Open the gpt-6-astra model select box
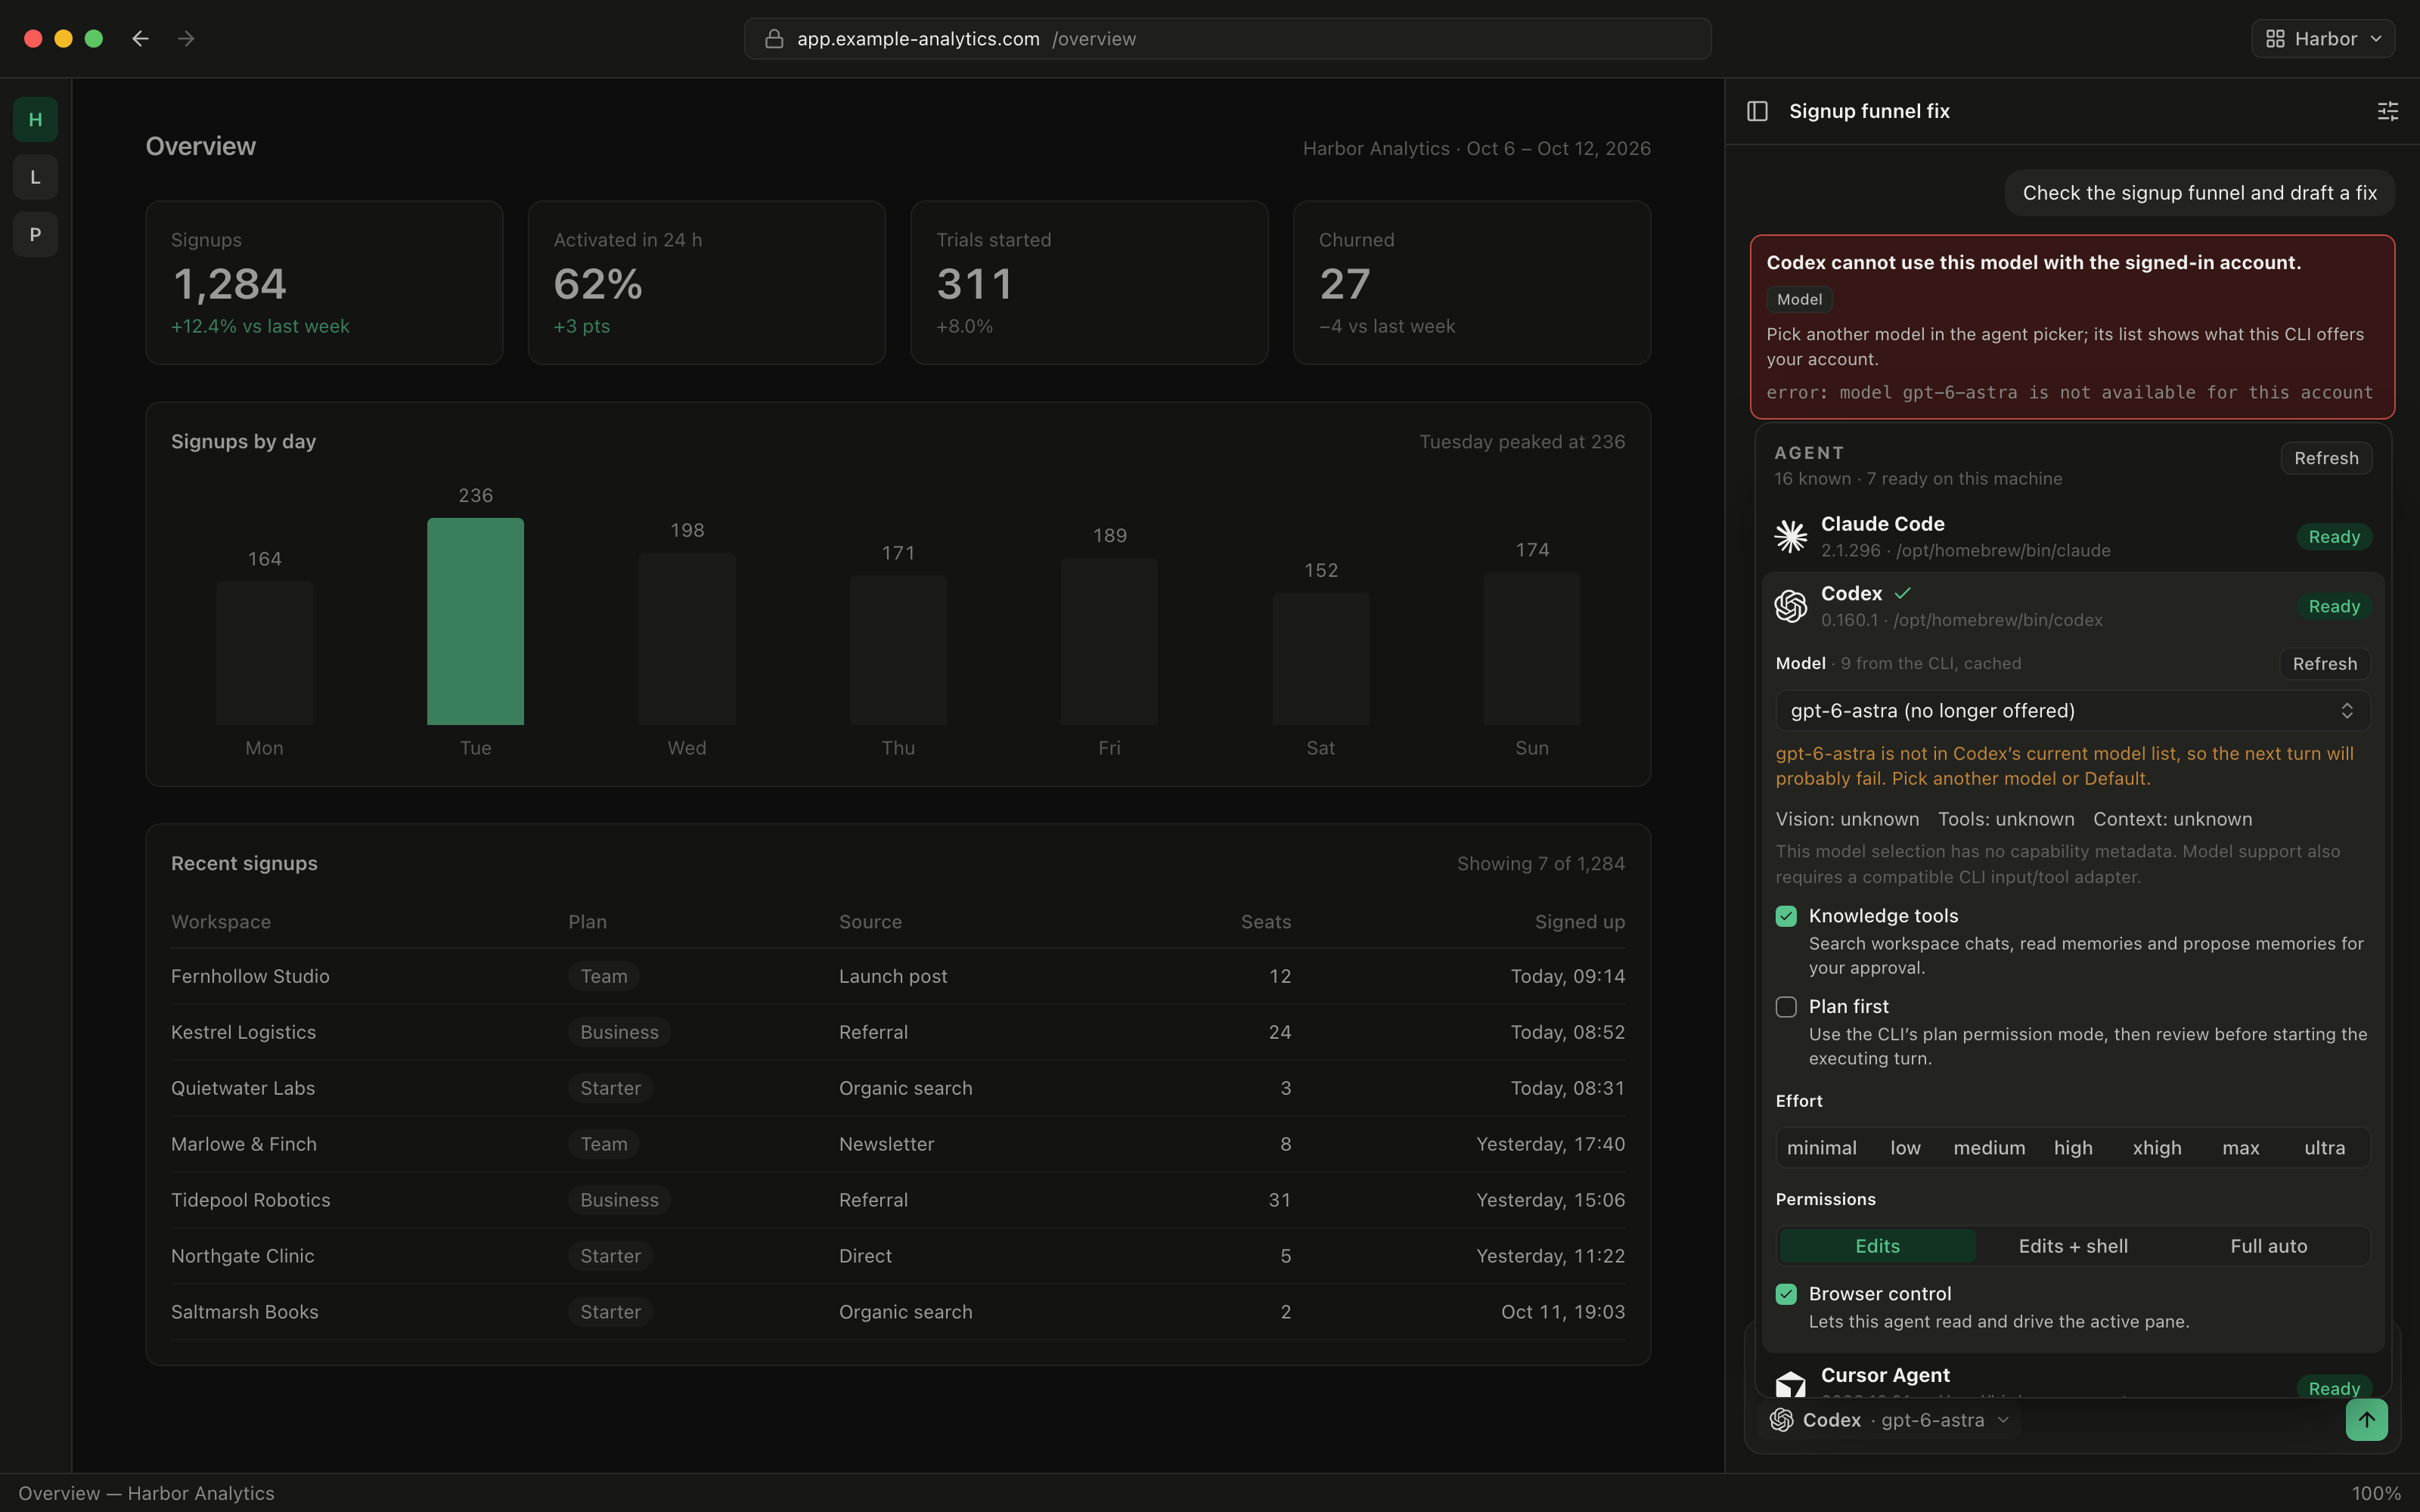This screenshot has height=1512, width=2420. coord(2072,711)
